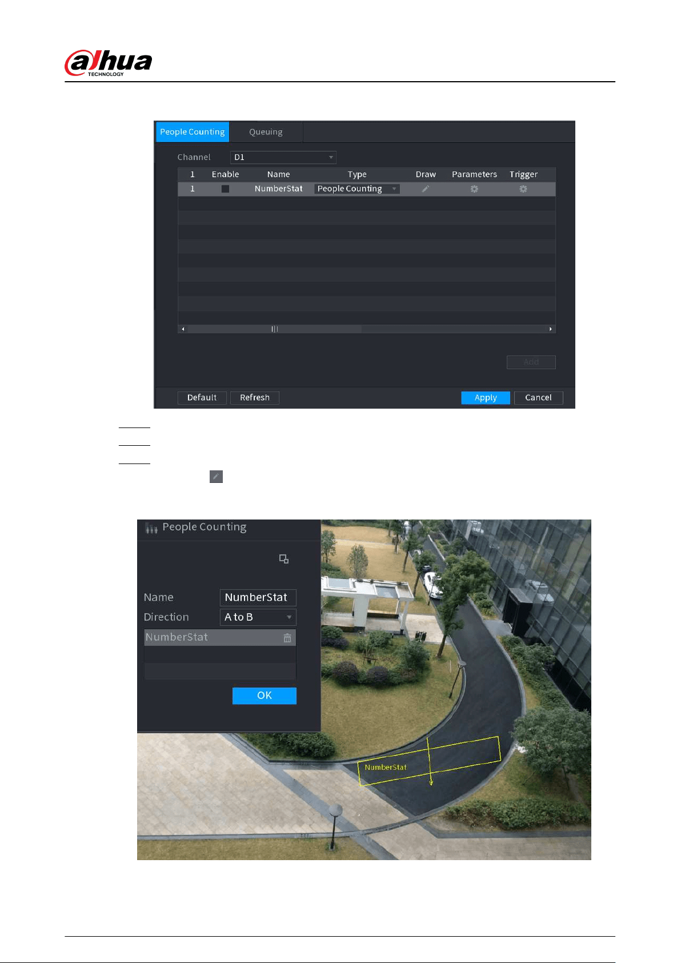Cancel the settings changes
681x963 pixels.
click(538, 398)
